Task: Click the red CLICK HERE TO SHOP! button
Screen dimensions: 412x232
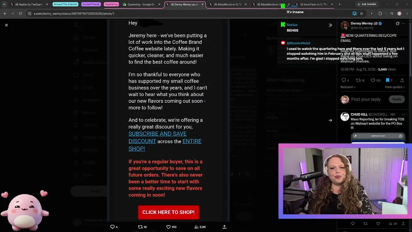Action: click(x=168, y=212)
